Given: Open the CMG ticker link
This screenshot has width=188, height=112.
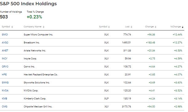Looking at the screenshot, I should (5, 106).
